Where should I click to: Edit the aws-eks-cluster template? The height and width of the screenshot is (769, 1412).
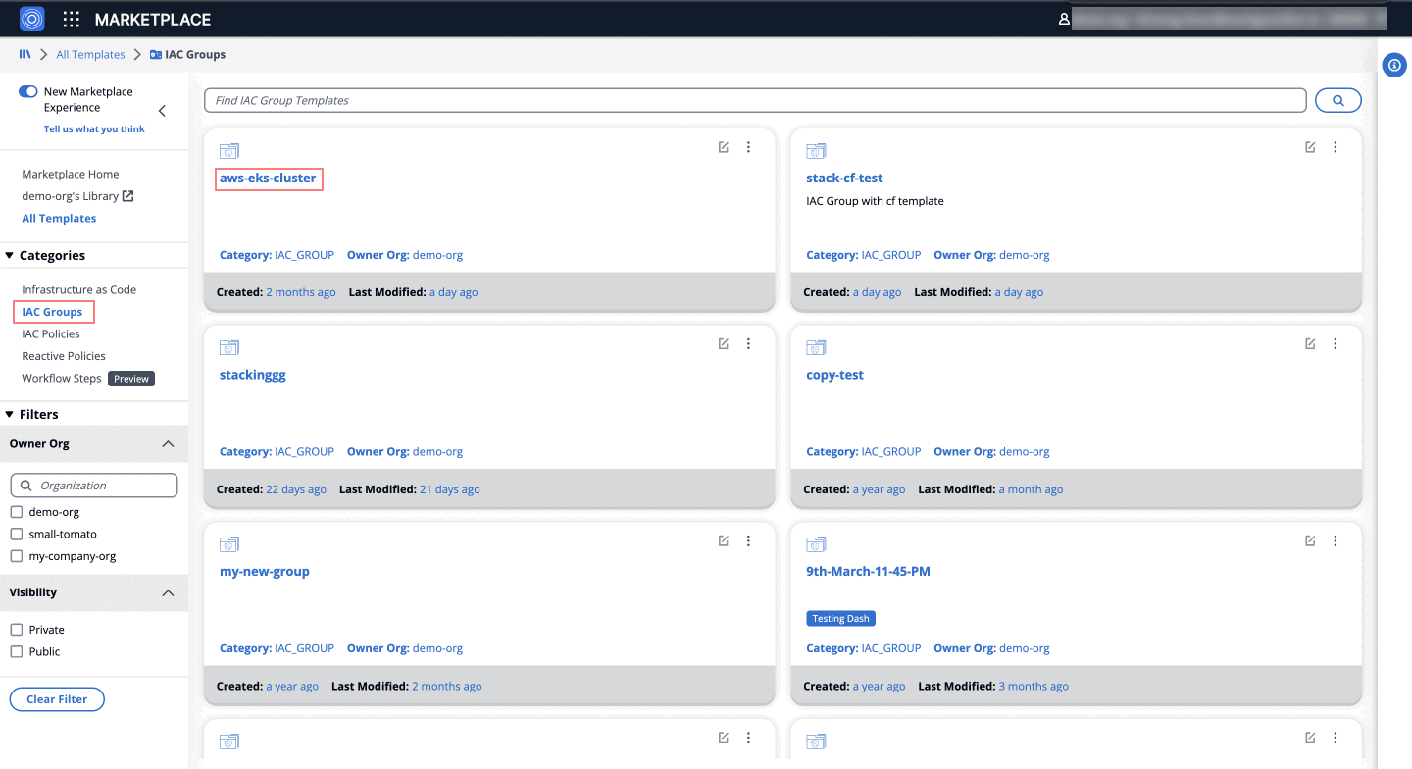[x=724, y=147]
